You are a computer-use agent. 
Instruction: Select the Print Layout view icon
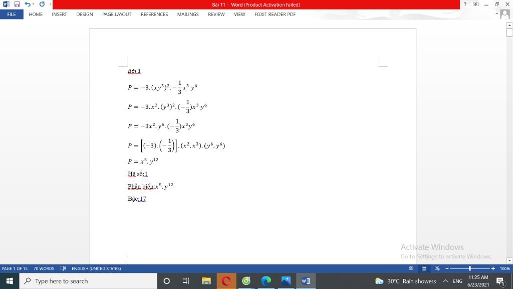(424, 268)
